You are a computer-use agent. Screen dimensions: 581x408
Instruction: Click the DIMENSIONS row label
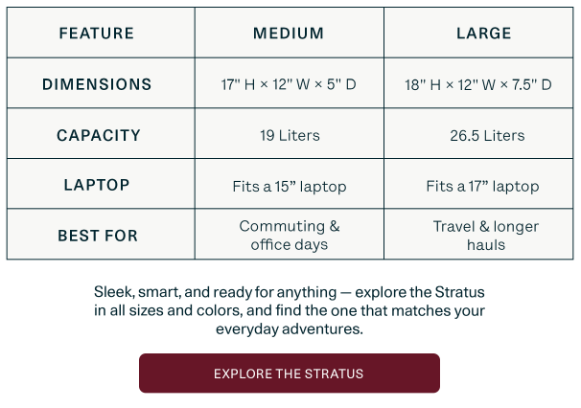(x=97, y=84)
